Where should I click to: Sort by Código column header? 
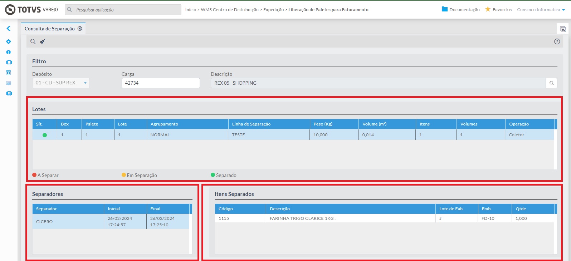[x=240, y=209]
